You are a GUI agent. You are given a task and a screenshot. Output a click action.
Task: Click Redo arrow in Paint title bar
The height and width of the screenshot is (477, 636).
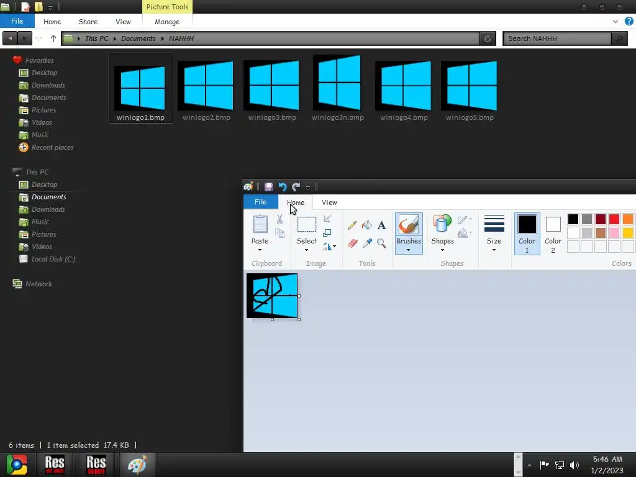click(x=296, y=187)
